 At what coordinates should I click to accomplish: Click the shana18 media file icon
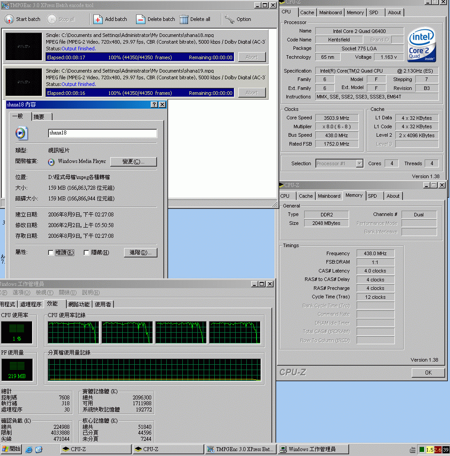(21, 133)
